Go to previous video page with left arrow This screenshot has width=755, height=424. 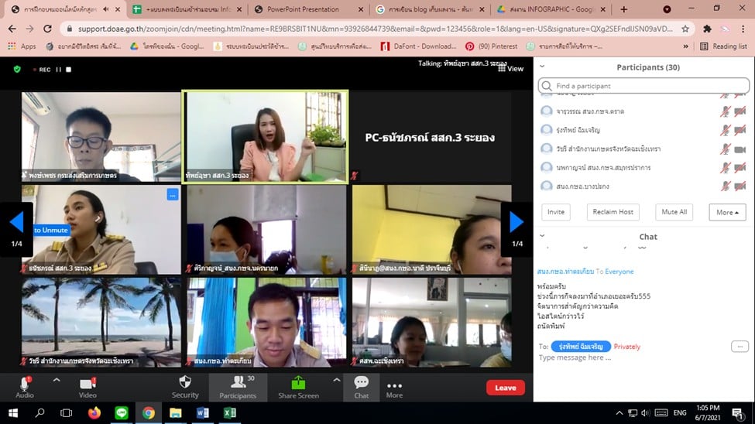coord(16,222)
